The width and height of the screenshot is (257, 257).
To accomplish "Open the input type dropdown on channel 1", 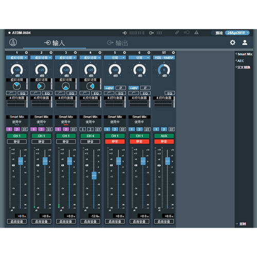I will 17,58.
